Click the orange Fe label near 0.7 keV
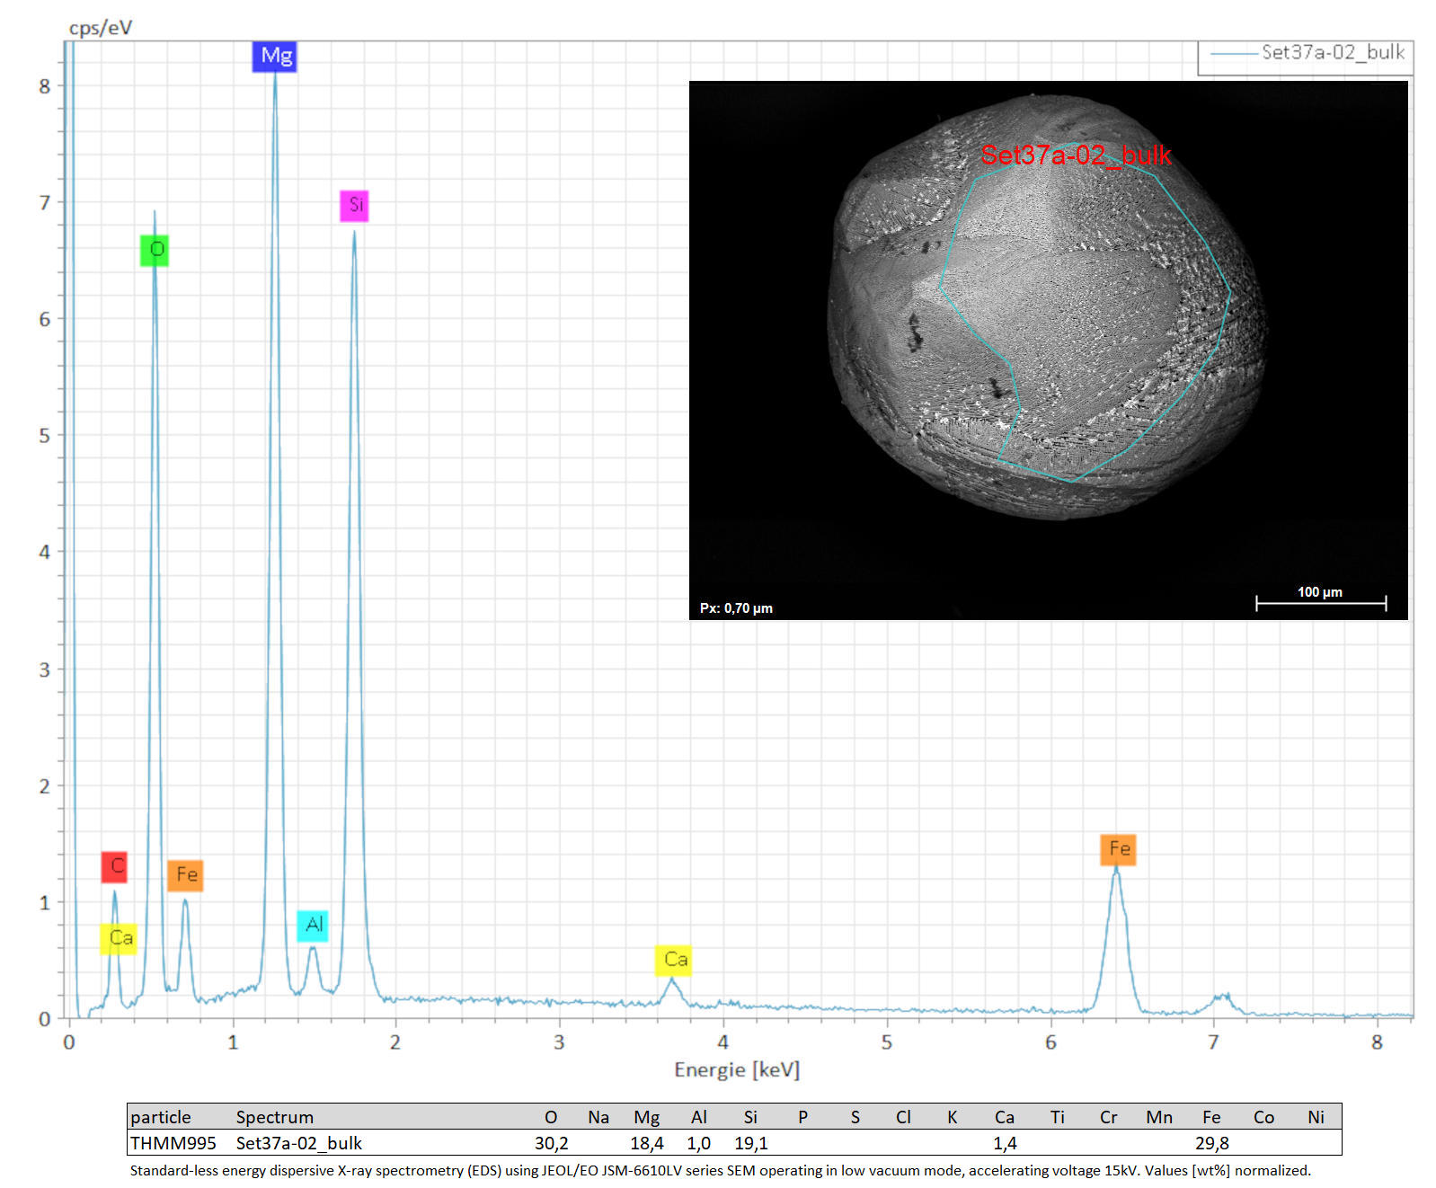Screen dimensions: 1436x1188 pyautogui.click(x=185, y=874)
